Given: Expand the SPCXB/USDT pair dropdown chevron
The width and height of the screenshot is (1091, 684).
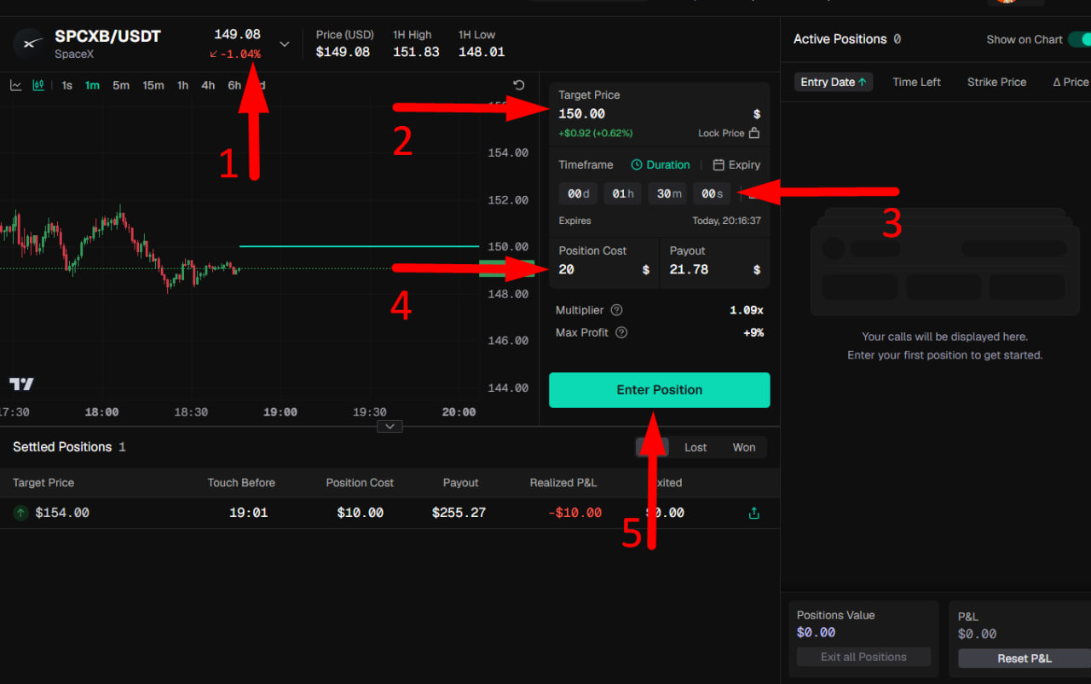Looking at the screenshot, I should (285, 43).
